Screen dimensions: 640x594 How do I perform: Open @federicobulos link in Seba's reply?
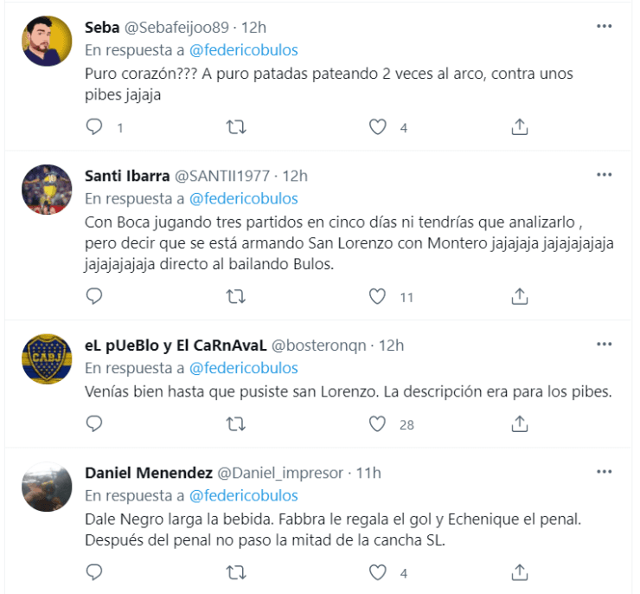click(x=243, y=50)
